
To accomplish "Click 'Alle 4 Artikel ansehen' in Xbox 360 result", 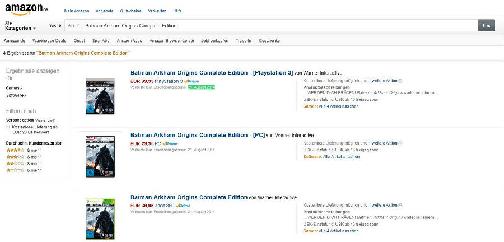I will pos(338,231).
